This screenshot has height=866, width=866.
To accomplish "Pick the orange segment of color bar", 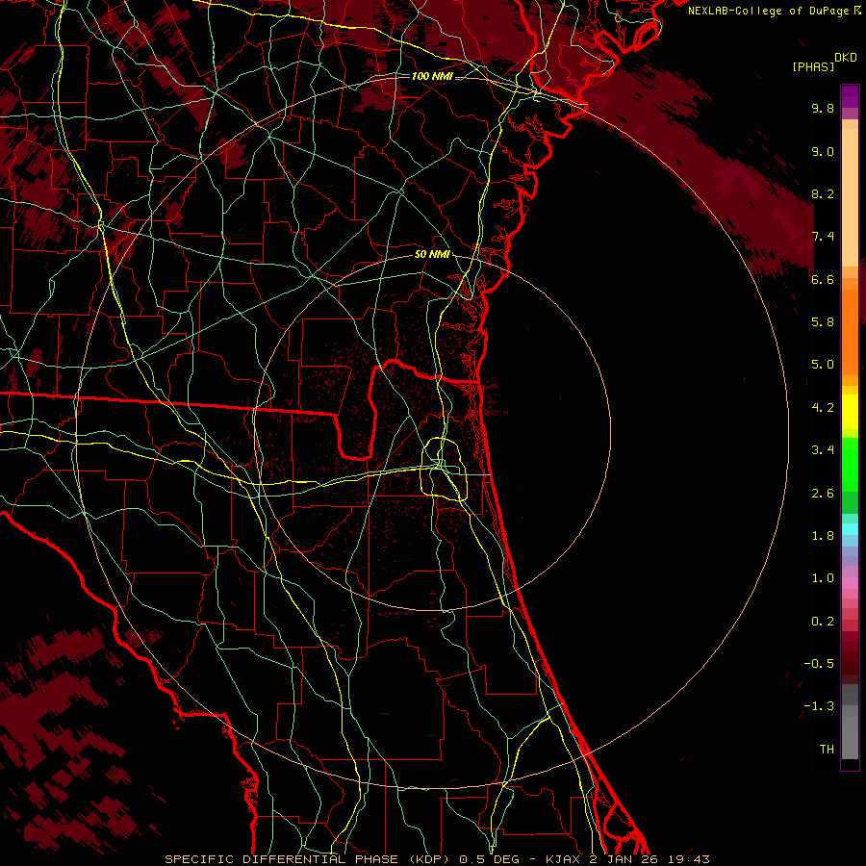I will click(850, 333).
